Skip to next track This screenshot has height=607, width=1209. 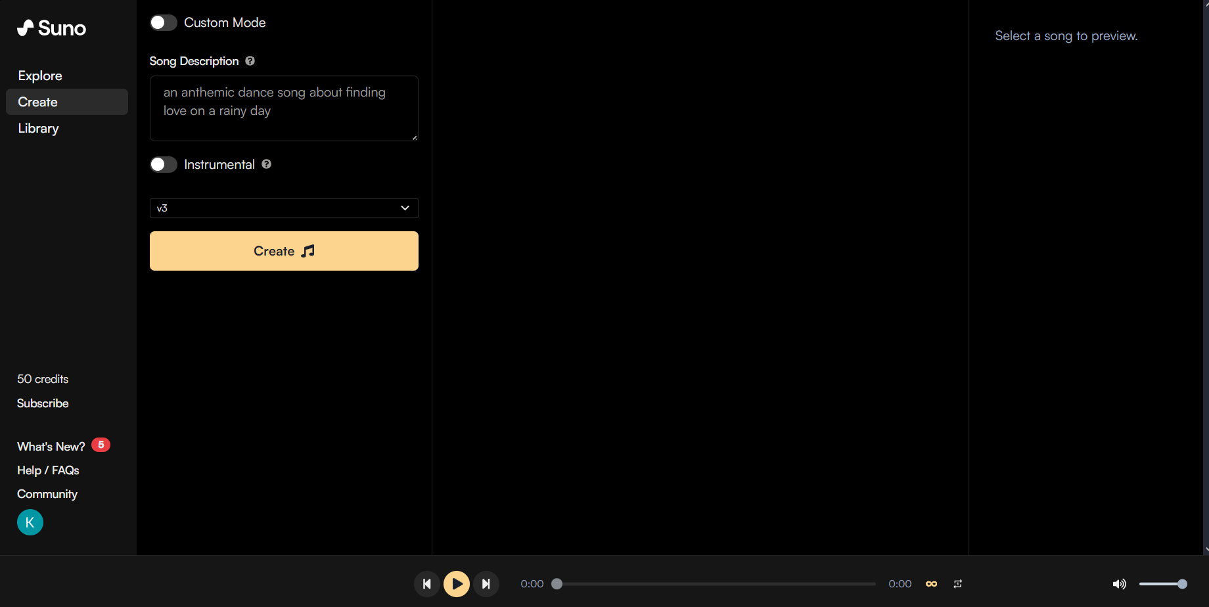click(x=486, y=583)
